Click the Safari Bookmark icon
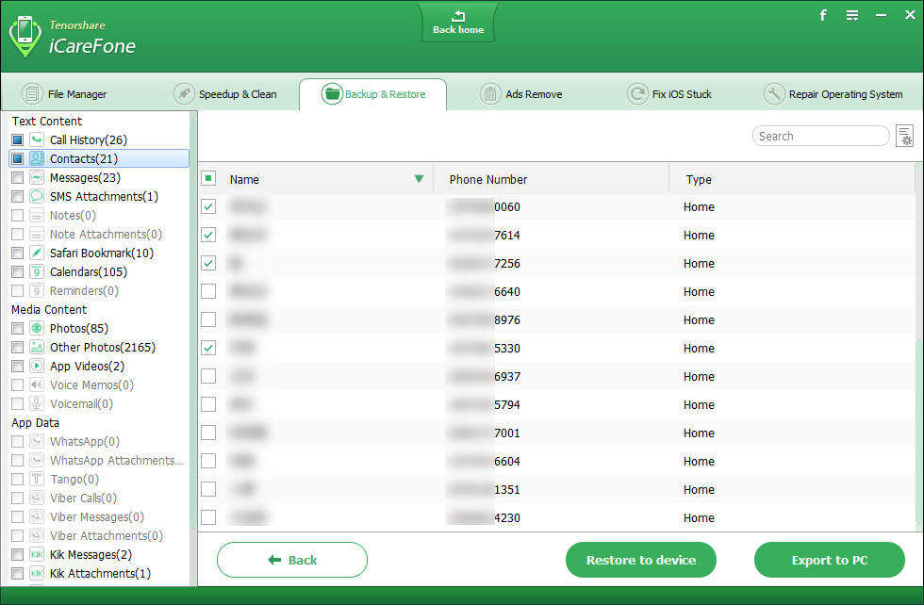Screen dimensions: 924x605 [37, 253]
